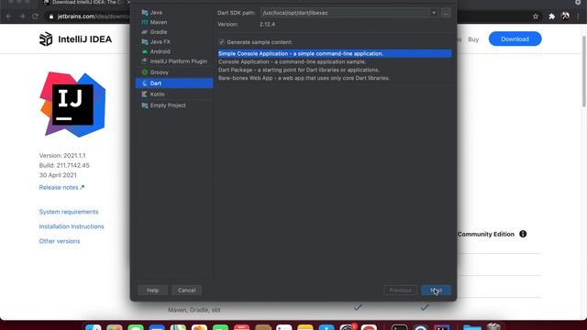Click Version 2.12.4 value text
This screenshot has width=587, height=330.
click(267, 24)
